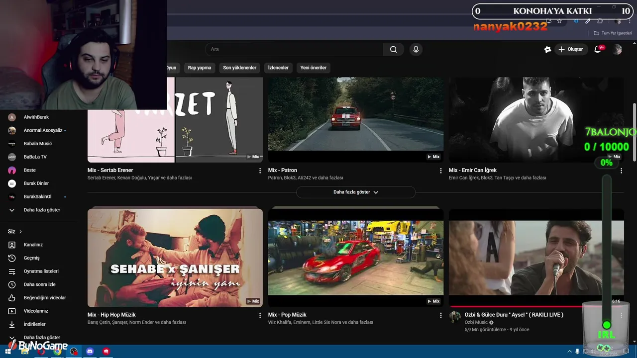
Task: Open the Sehabe x Şanışer thumbnail
Action: (x=175, y=258)
